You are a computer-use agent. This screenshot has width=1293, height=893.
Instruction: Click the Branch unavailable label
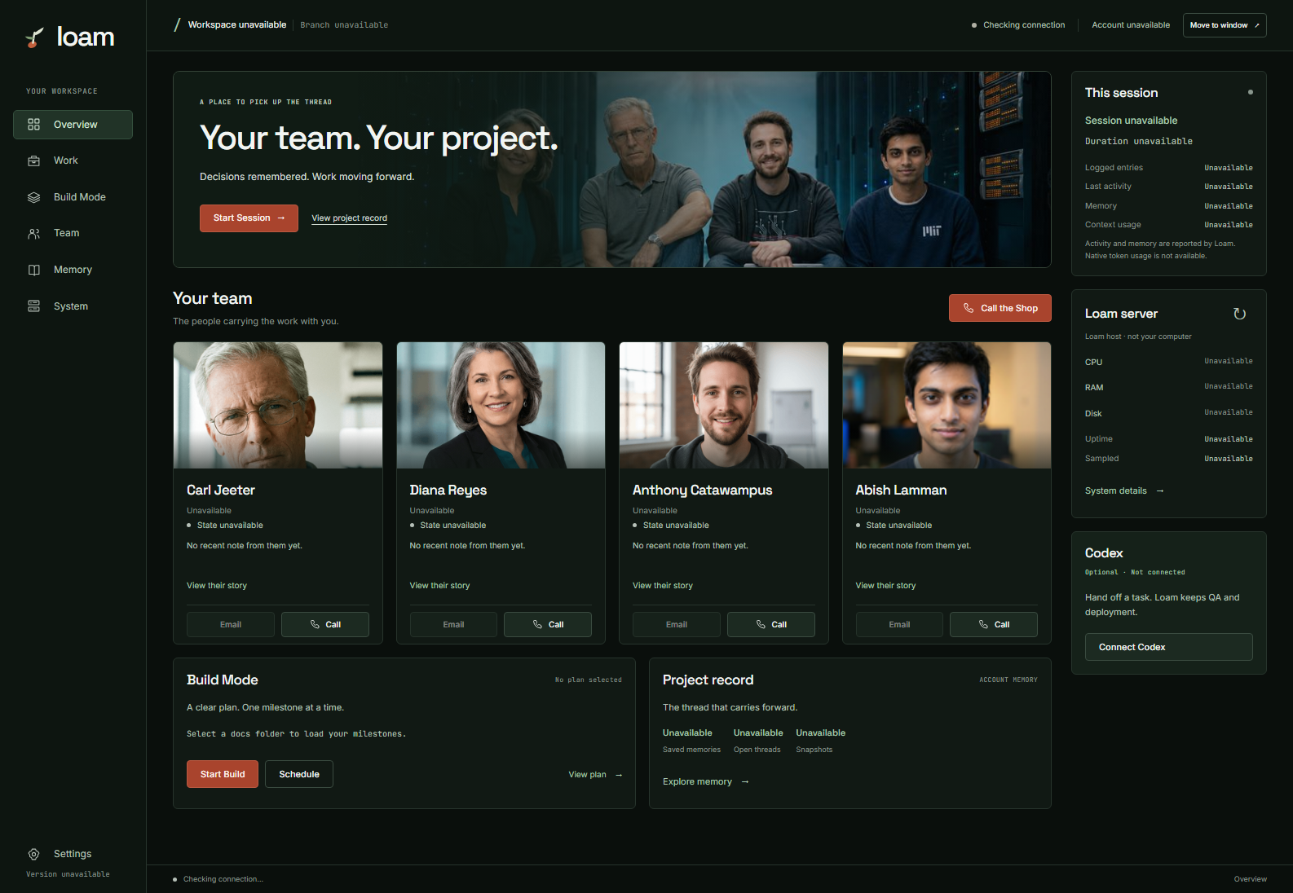pos(344,25)
